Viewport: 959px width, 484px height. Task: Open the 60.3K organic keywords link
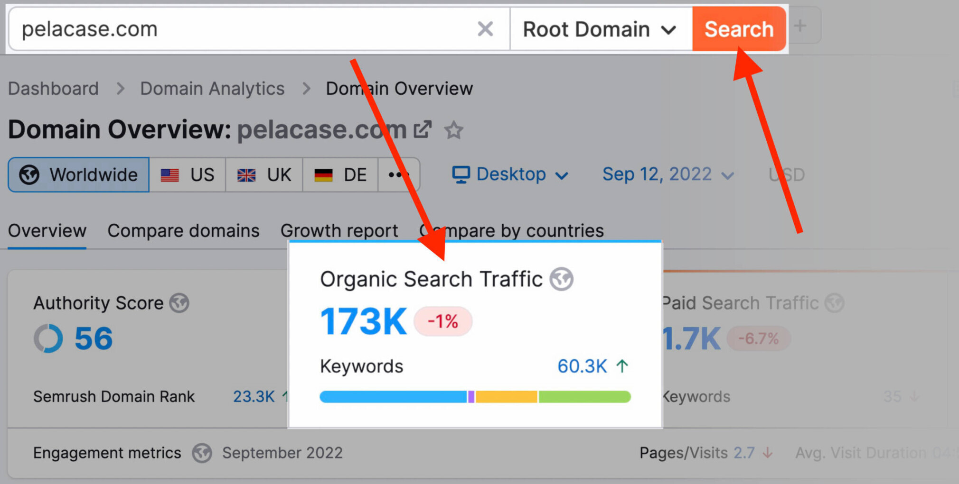582,366
